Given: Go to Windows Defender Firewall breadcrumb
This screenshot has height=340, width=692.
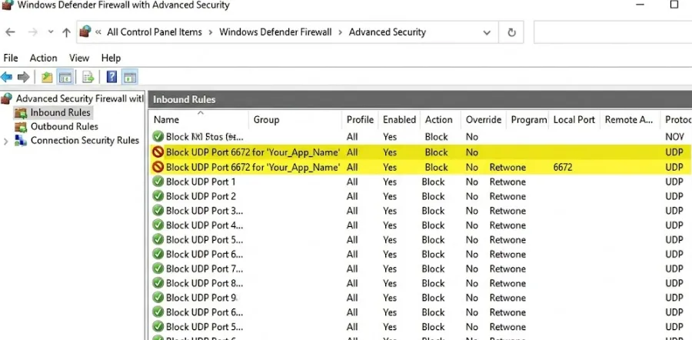Looking at the screenshot, I should (275, 32).
